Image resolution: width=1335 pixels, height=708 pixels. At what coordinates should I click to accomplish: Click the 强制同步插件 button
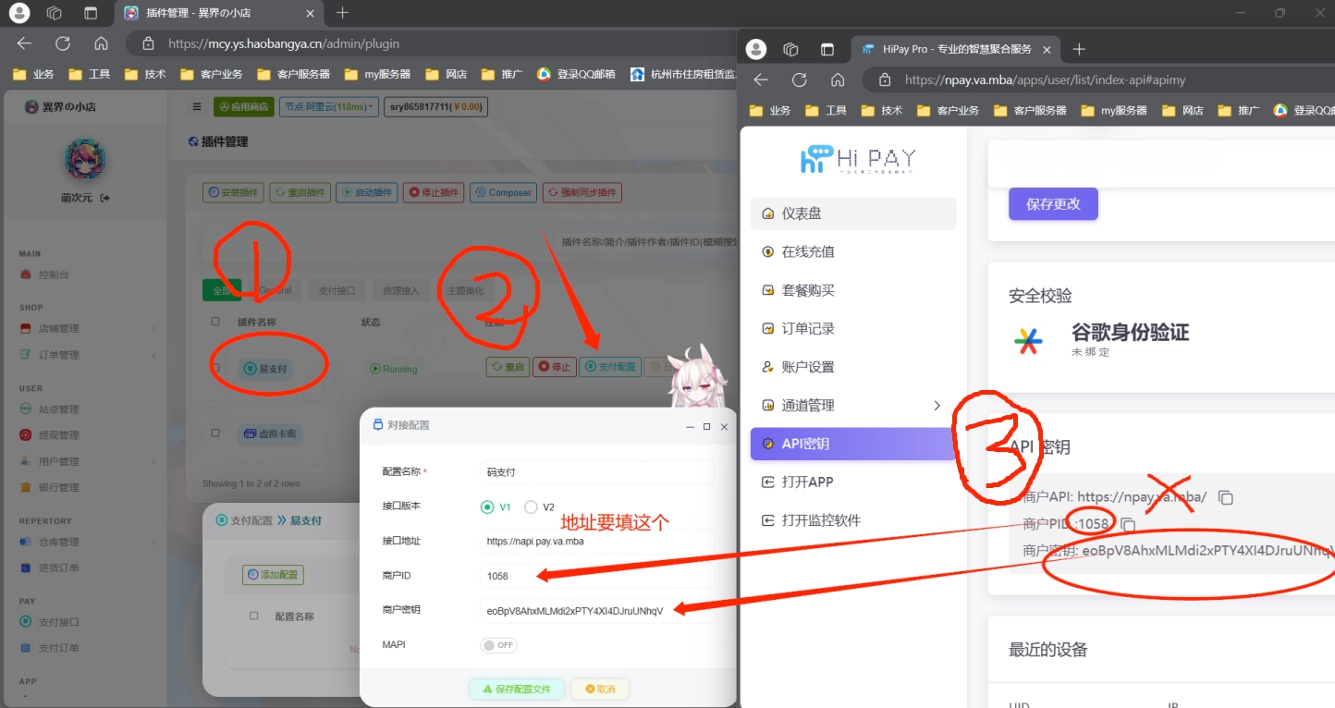coord(582,193)
